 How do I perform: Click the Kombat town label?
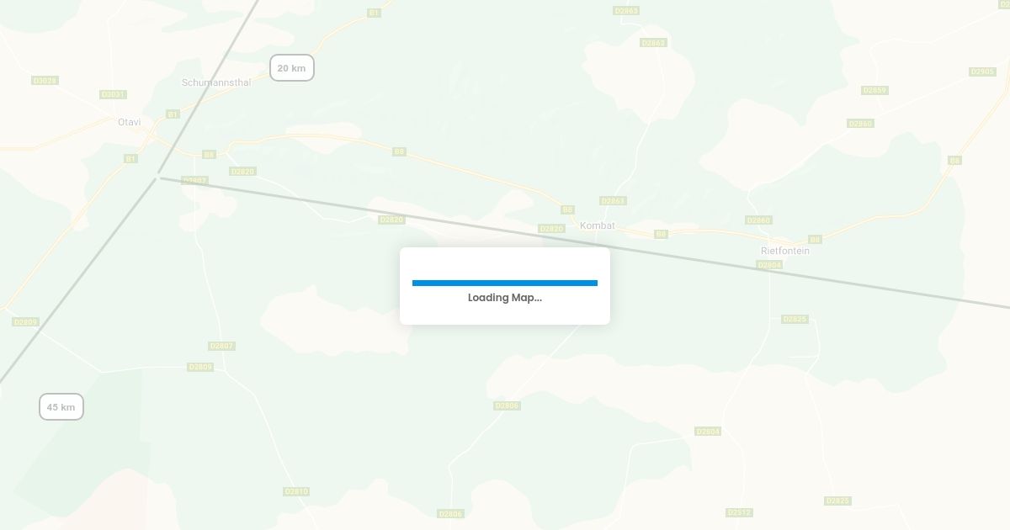pyautogui.click(x=598, y=225)
